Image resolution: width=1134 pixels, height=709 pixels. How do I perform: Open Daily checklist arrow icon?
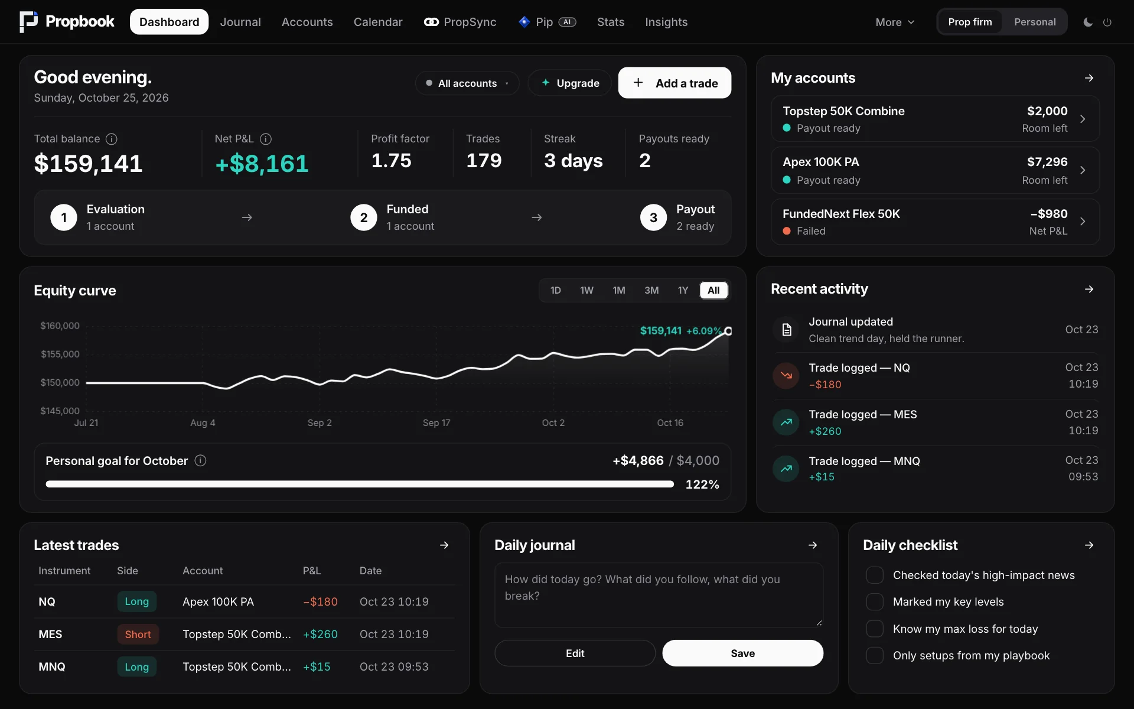(1089, 545)
